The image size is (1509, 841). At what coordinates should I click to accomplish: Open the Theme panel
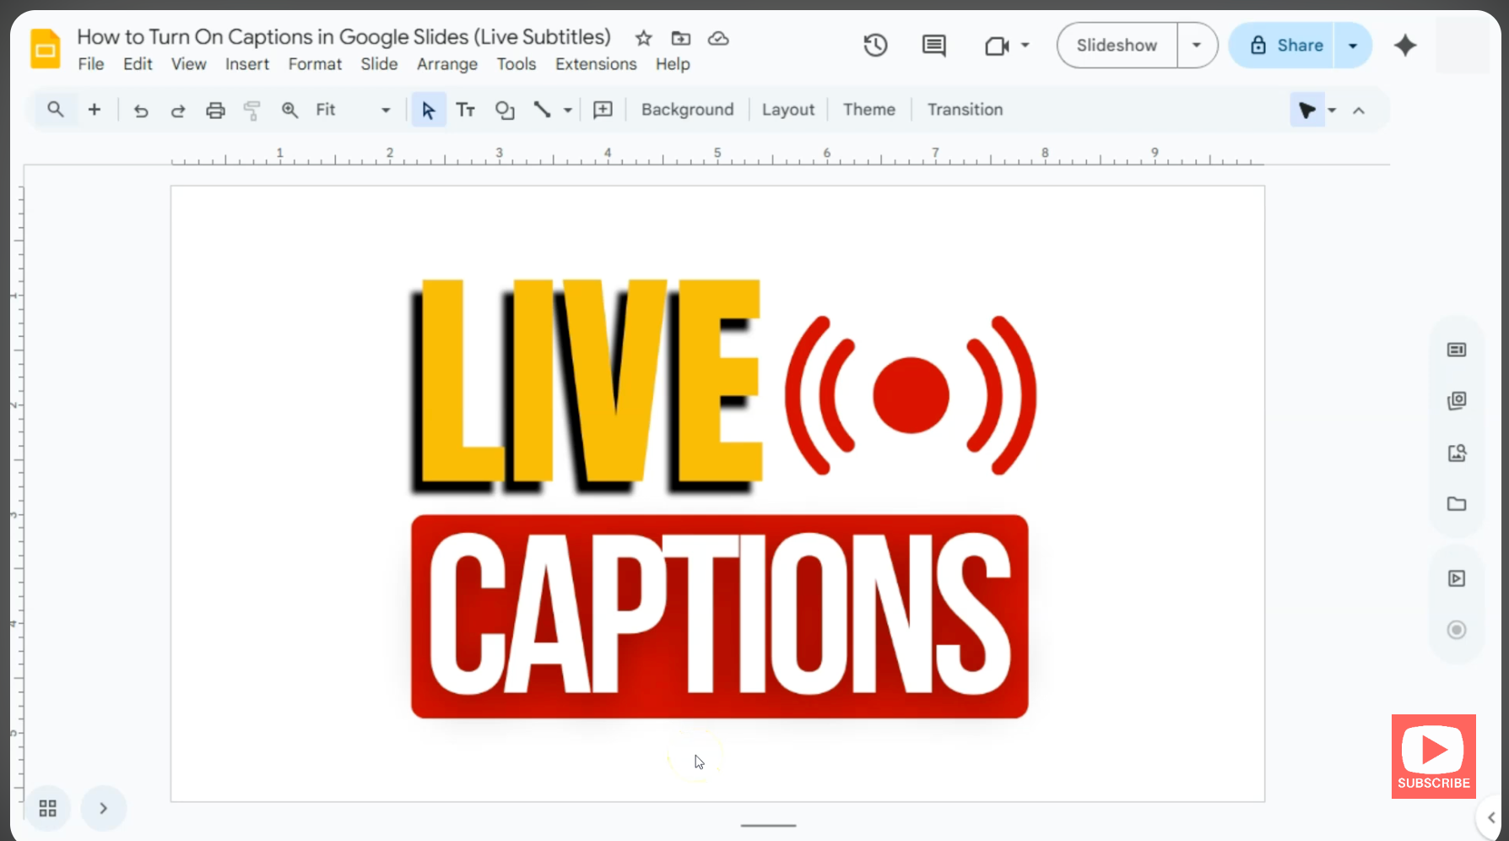pyautogui.click(x=869, y=110)
